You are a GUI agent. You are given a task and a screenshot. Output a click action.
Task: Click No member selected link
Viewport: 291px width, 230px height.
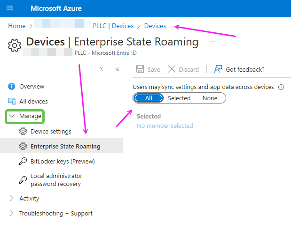pos(165,126)
